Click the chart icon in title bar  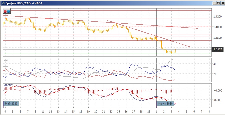point(4,3)
